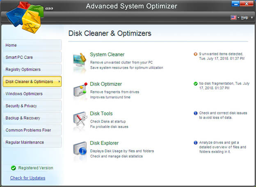Screen dimensions: 256x187
Task: Open Smart PC Care section
Action: [32, 57]
